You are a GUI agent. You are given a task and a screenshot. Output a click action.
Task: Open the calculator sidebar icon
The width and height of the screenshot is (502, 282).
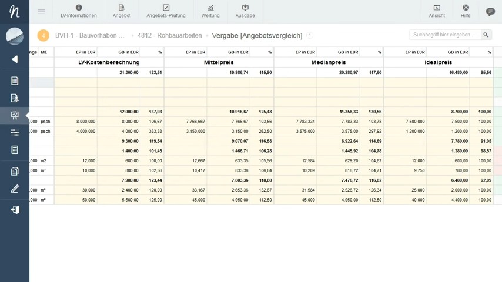(x=15, y=150)
